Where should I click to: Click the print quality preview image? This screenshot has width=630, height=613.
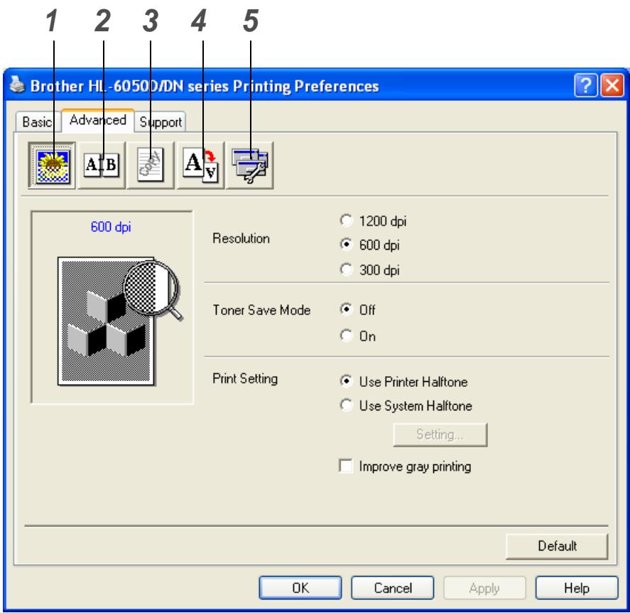[x=121, y=321]
